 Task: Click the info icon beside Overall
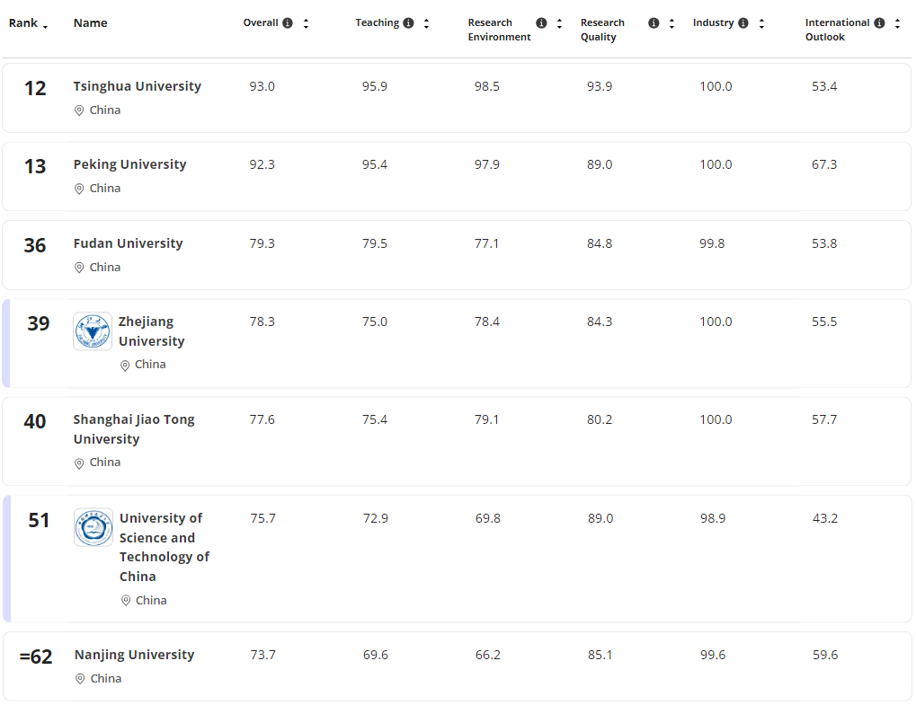point(288,23)
